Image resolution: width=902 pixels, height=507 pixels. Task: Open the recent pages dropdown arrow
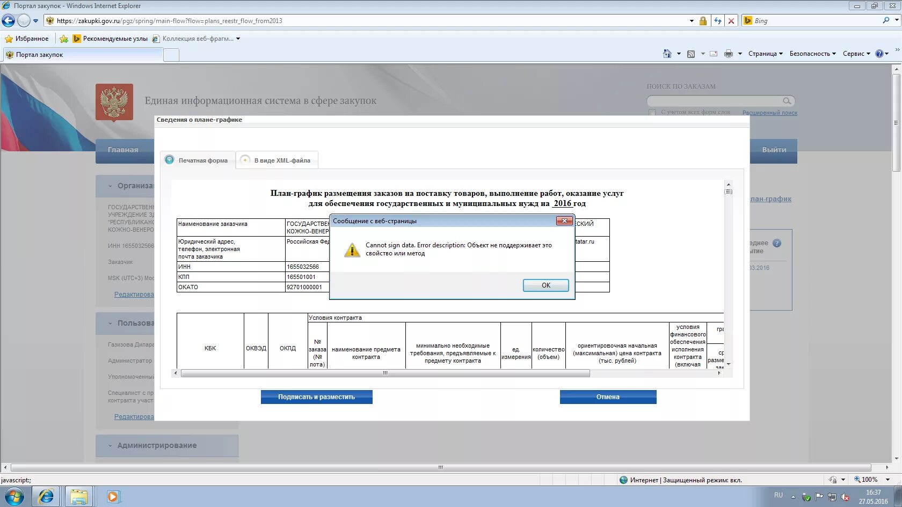point(36,21)
